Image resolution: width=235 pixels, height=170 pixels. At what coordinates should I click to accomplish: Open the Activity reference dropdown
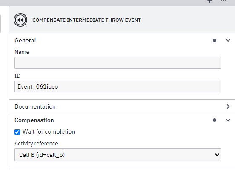[x=118, y=155]
